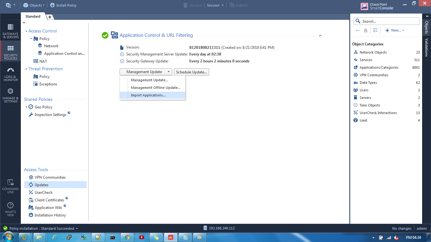
Task: Open Manage & Settings view
Action: (x=10, y=95)
